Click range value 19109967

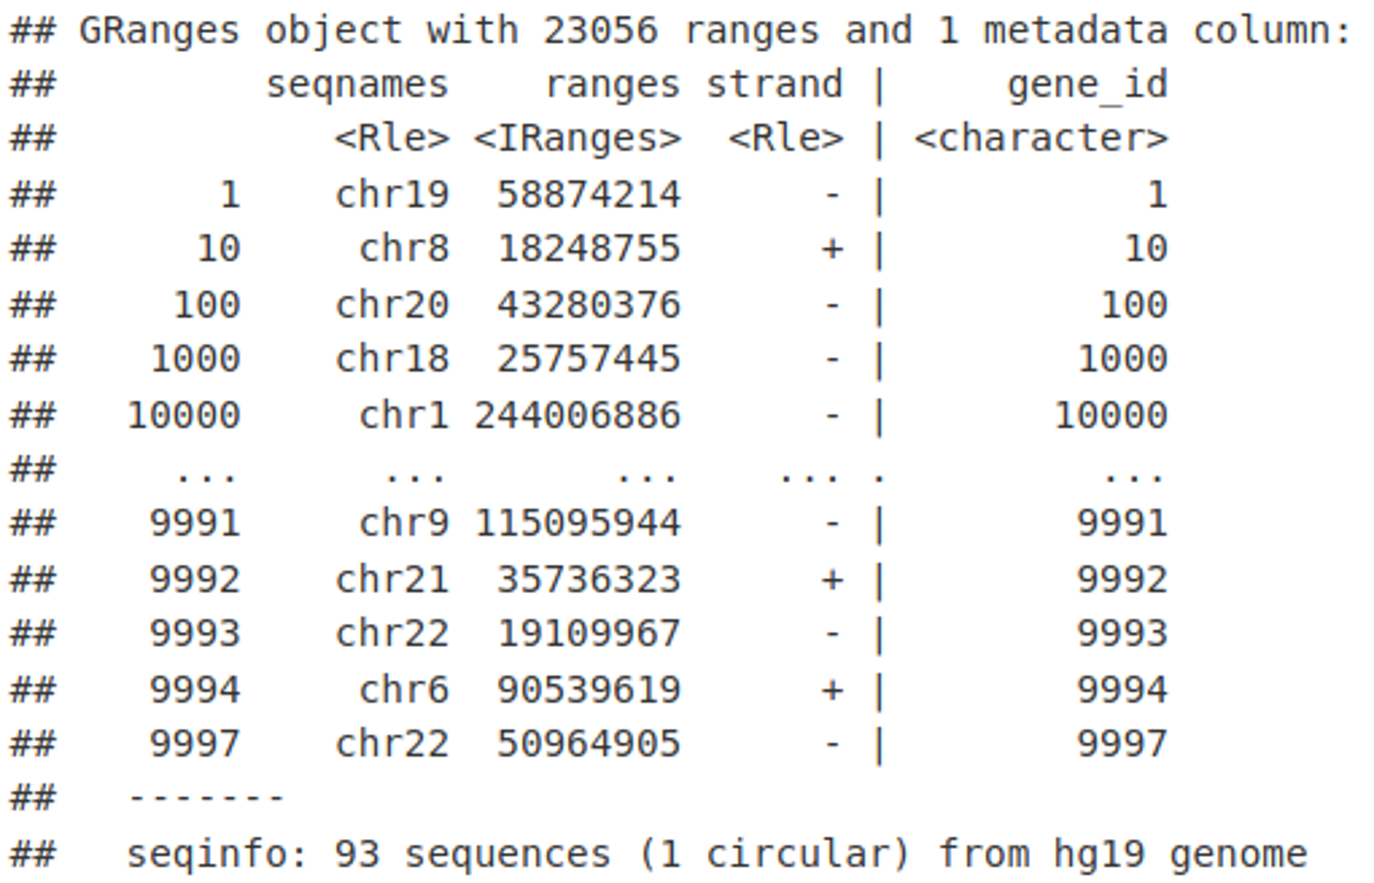coord(589,634)
